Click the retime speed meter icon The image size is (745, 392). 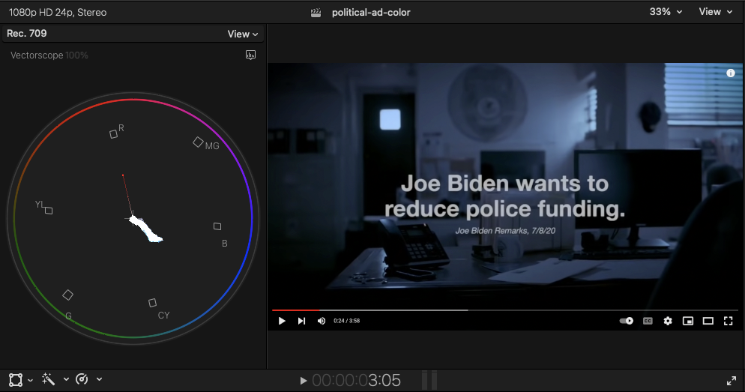pos(82,380)
